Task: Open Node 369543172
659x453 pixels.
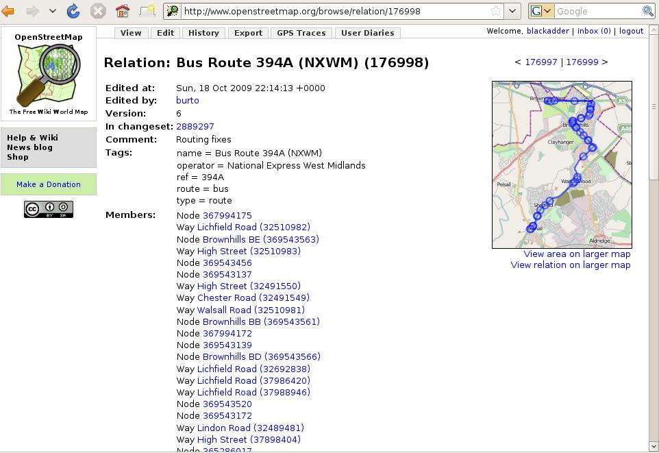Action: click(227, 416)
